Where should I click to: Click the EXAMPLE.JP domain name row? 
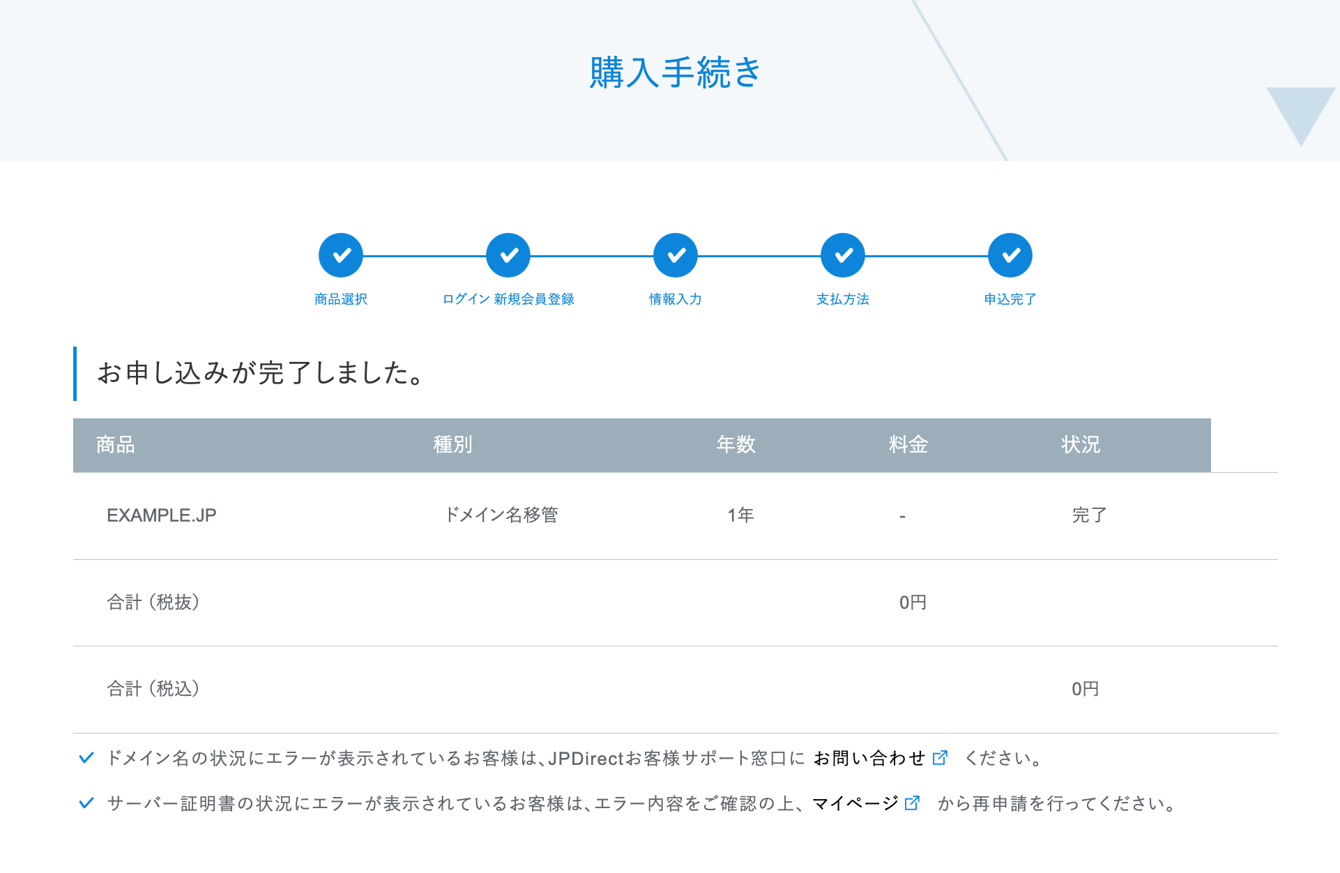[162, 516]
